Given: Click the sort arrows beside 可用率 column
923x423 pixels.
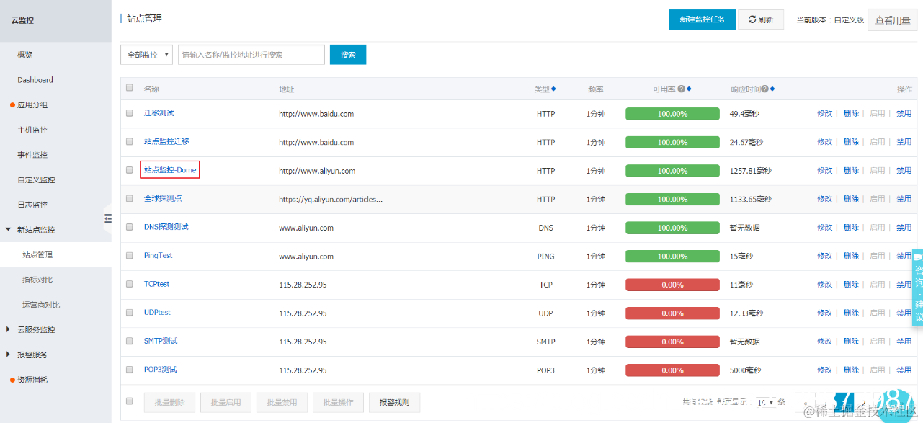Looking at the screenshot, I should coord(689,89).
